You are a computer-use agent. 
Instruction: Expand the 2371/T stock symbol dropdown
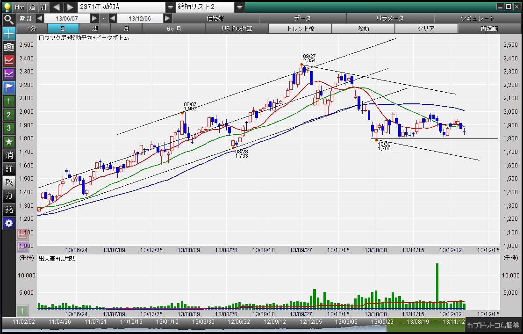point(170,7)
